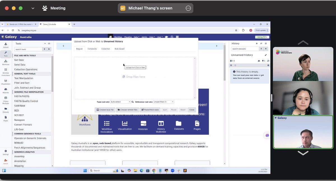
Task: Click the Galaxy home icon in masthead
Action: point(111,37)
